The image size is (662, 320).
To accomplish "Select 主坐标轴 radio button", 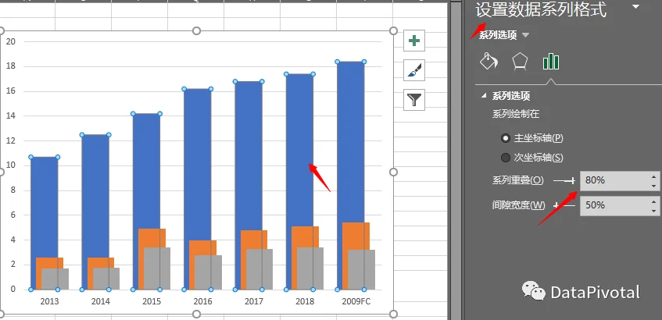I will coord(505,138).
